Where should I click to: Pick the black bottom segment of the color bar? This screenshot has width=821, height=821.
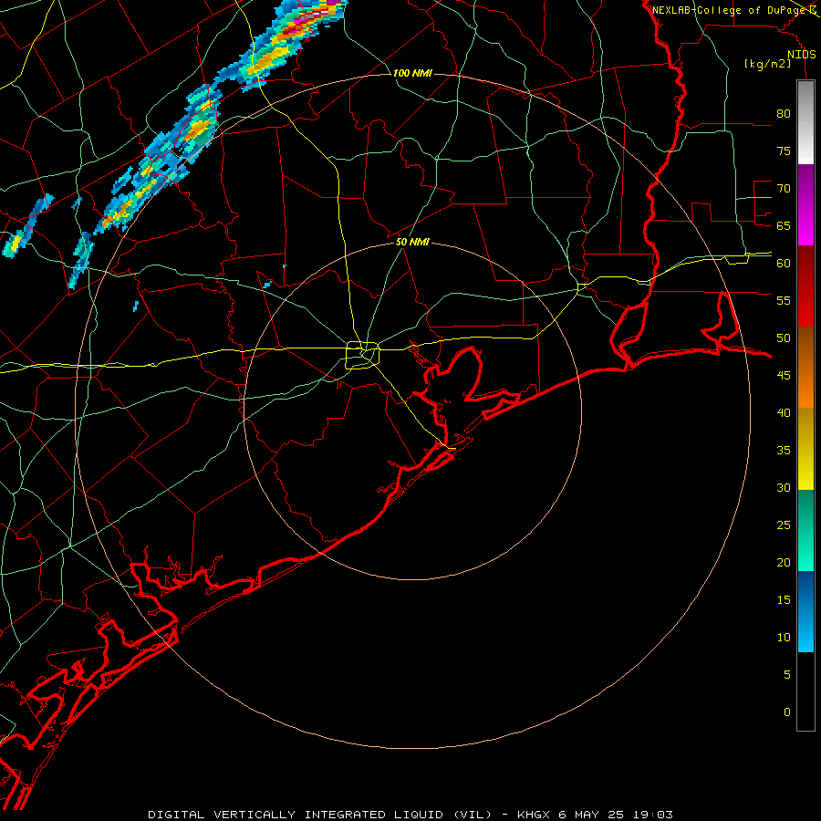coord(805,691)
